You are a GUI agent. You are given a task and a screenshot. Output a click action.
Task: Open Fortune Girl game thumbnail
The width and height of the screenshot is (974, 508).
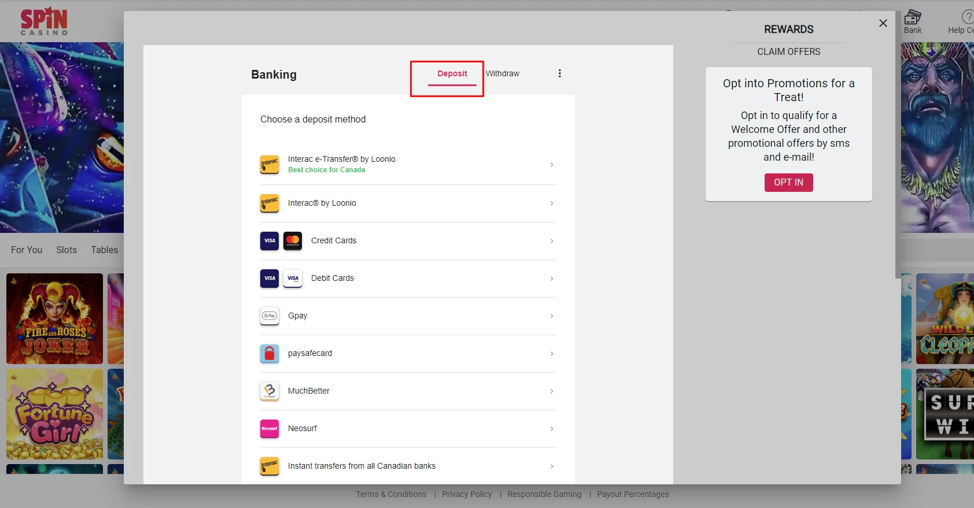click(54, 414)
